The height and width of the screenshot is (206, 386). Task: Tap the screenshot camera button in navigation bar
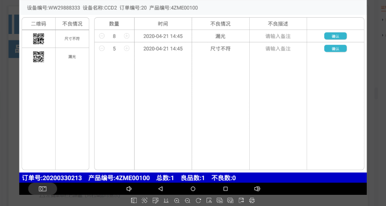click(42, 189)
